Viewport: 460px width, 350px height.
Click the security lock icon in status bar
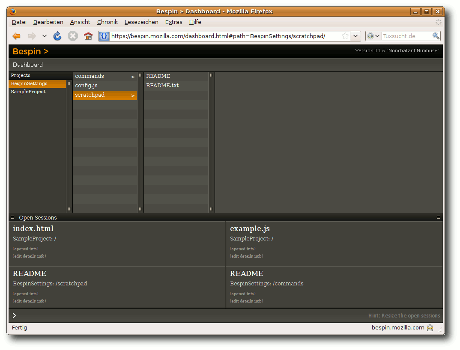(x=430, y=328)
